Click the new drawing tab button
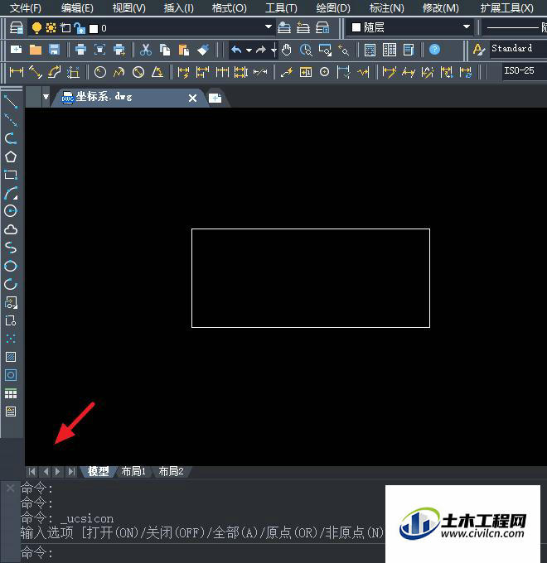 pyautogui.click(x=215, y=98)
